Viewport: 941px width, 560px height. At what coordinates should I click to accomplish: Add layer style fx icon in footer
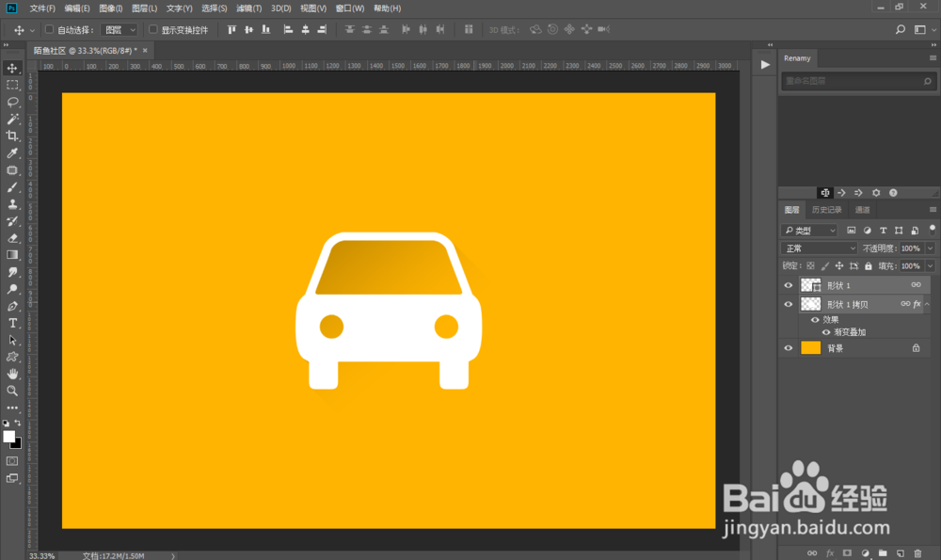[830, 552]
